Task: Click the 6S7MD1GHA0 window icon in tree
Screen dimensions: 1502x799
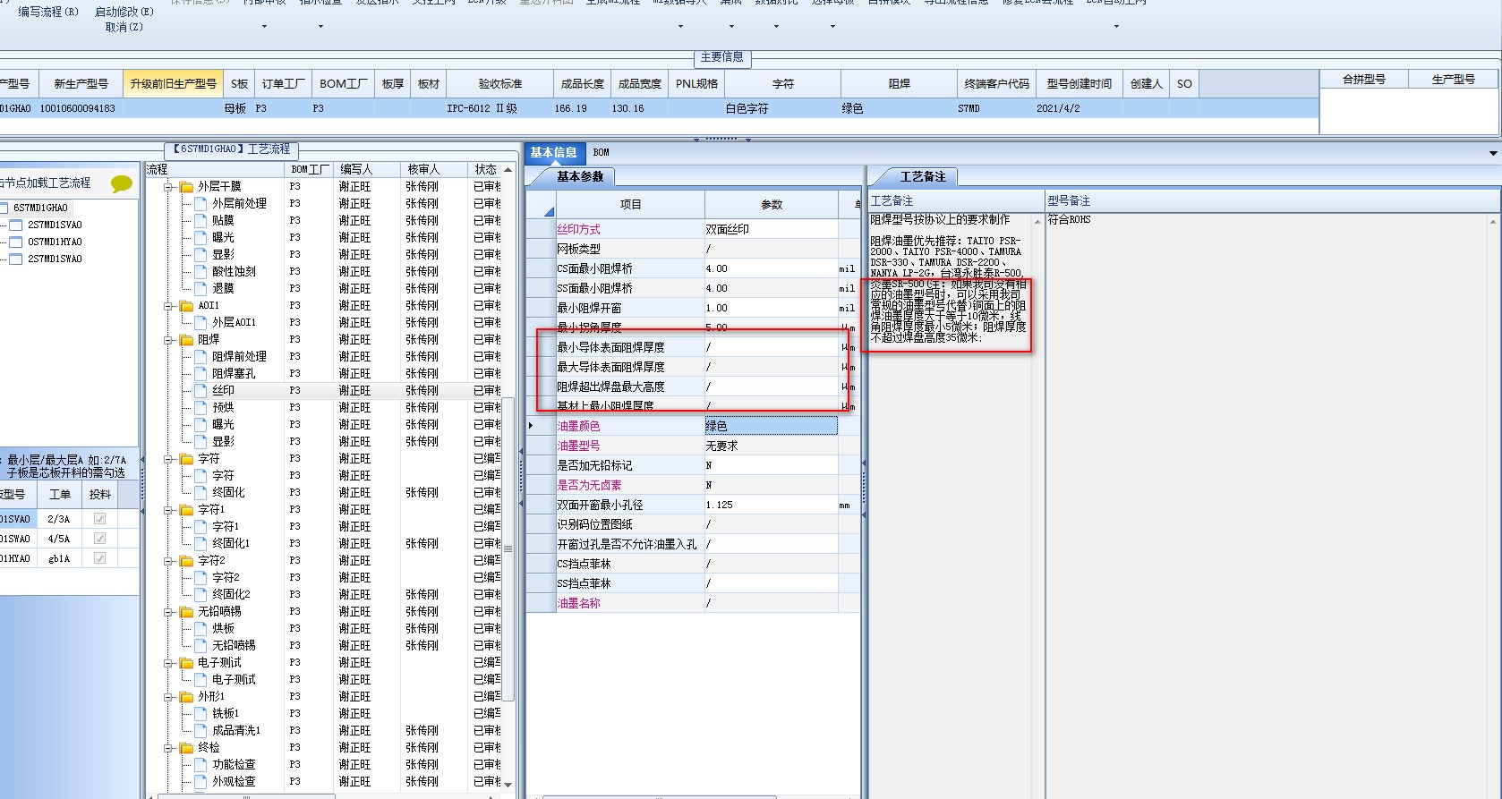Action: [3, 208]
